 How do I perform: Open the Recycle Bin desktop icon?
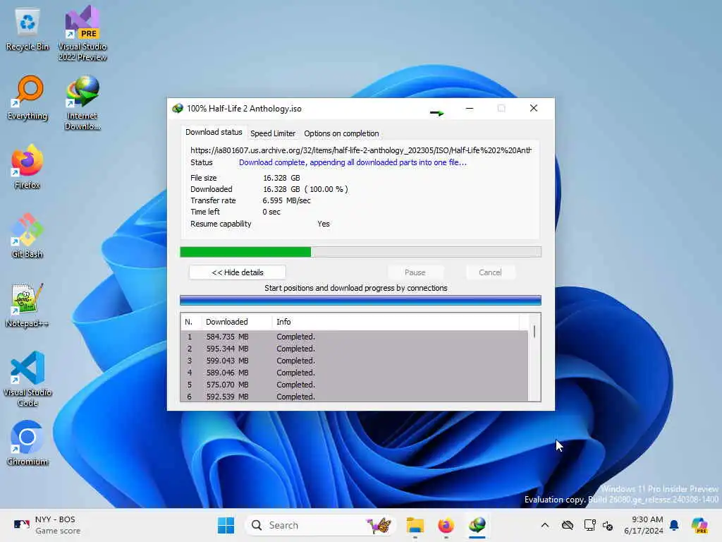click(27, 30)
